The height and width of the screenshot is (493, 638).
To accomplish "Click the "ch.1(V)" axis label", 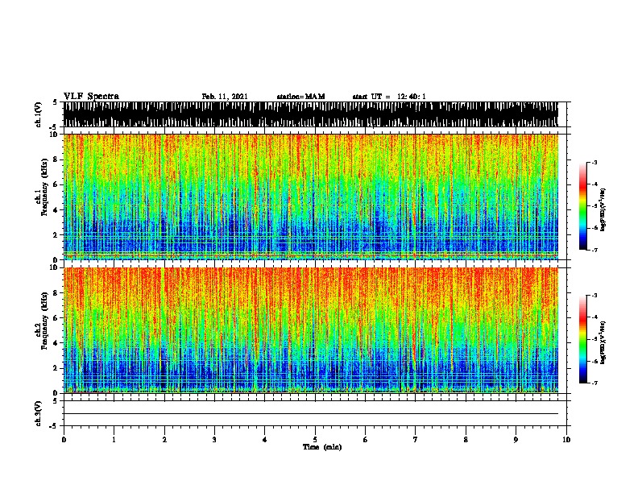I will pos(38,114).
